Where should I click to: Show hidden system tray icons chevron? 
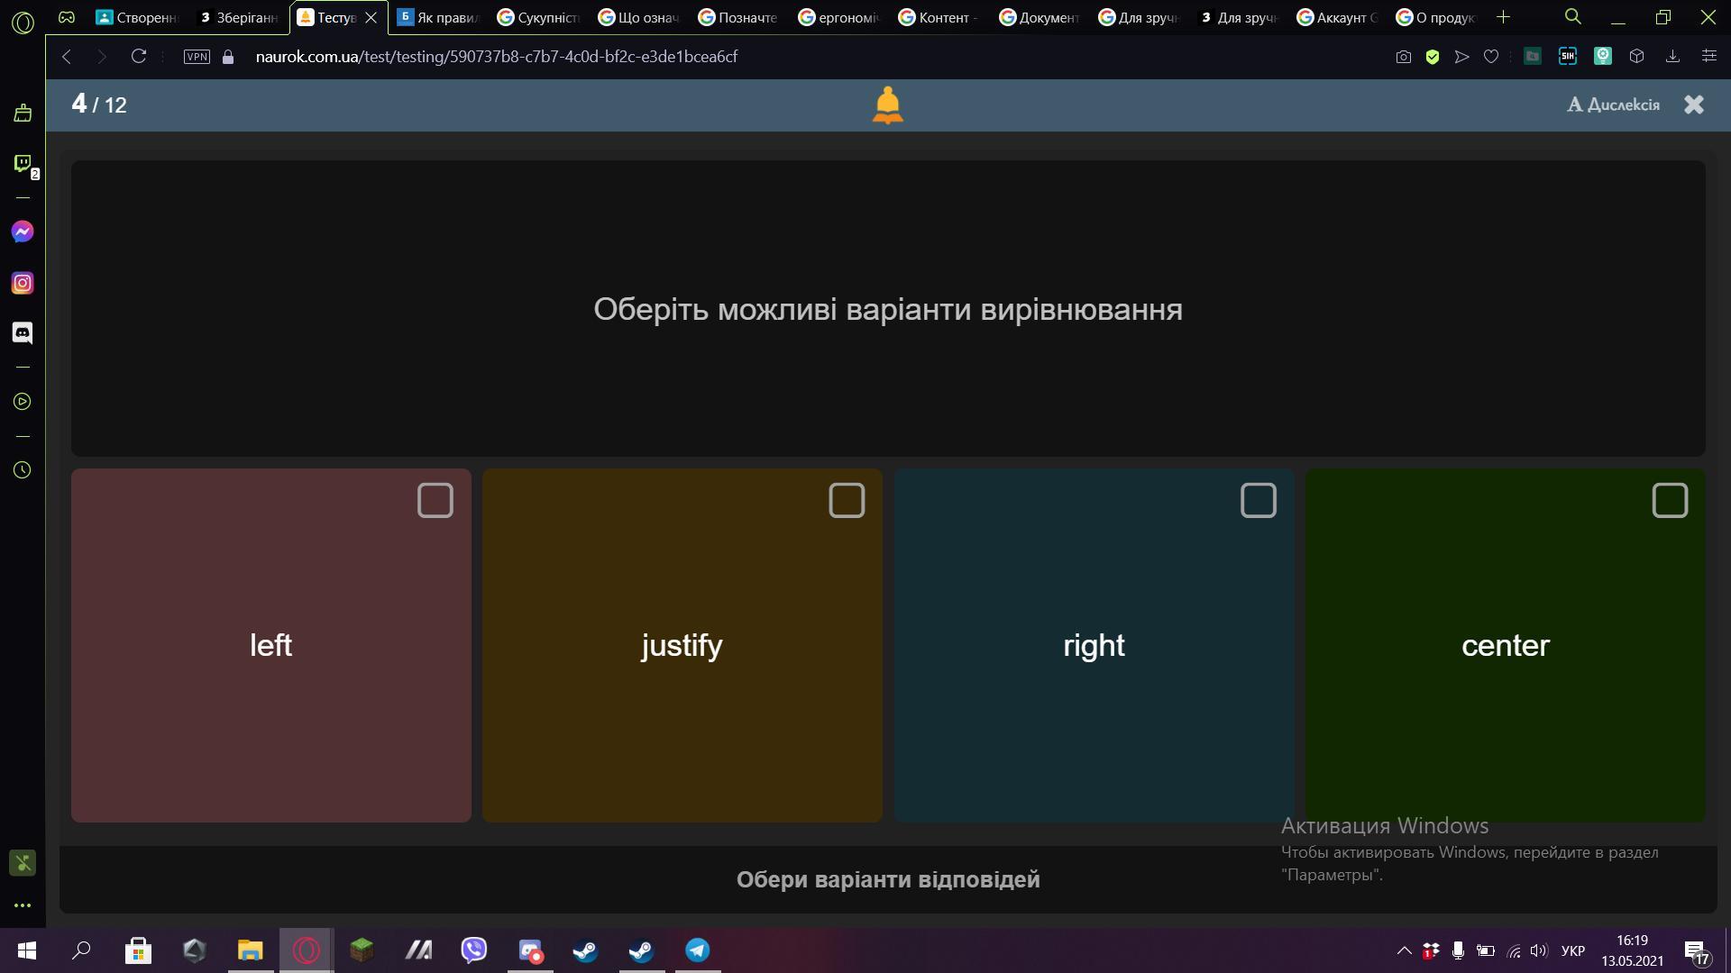(1404, 950)
